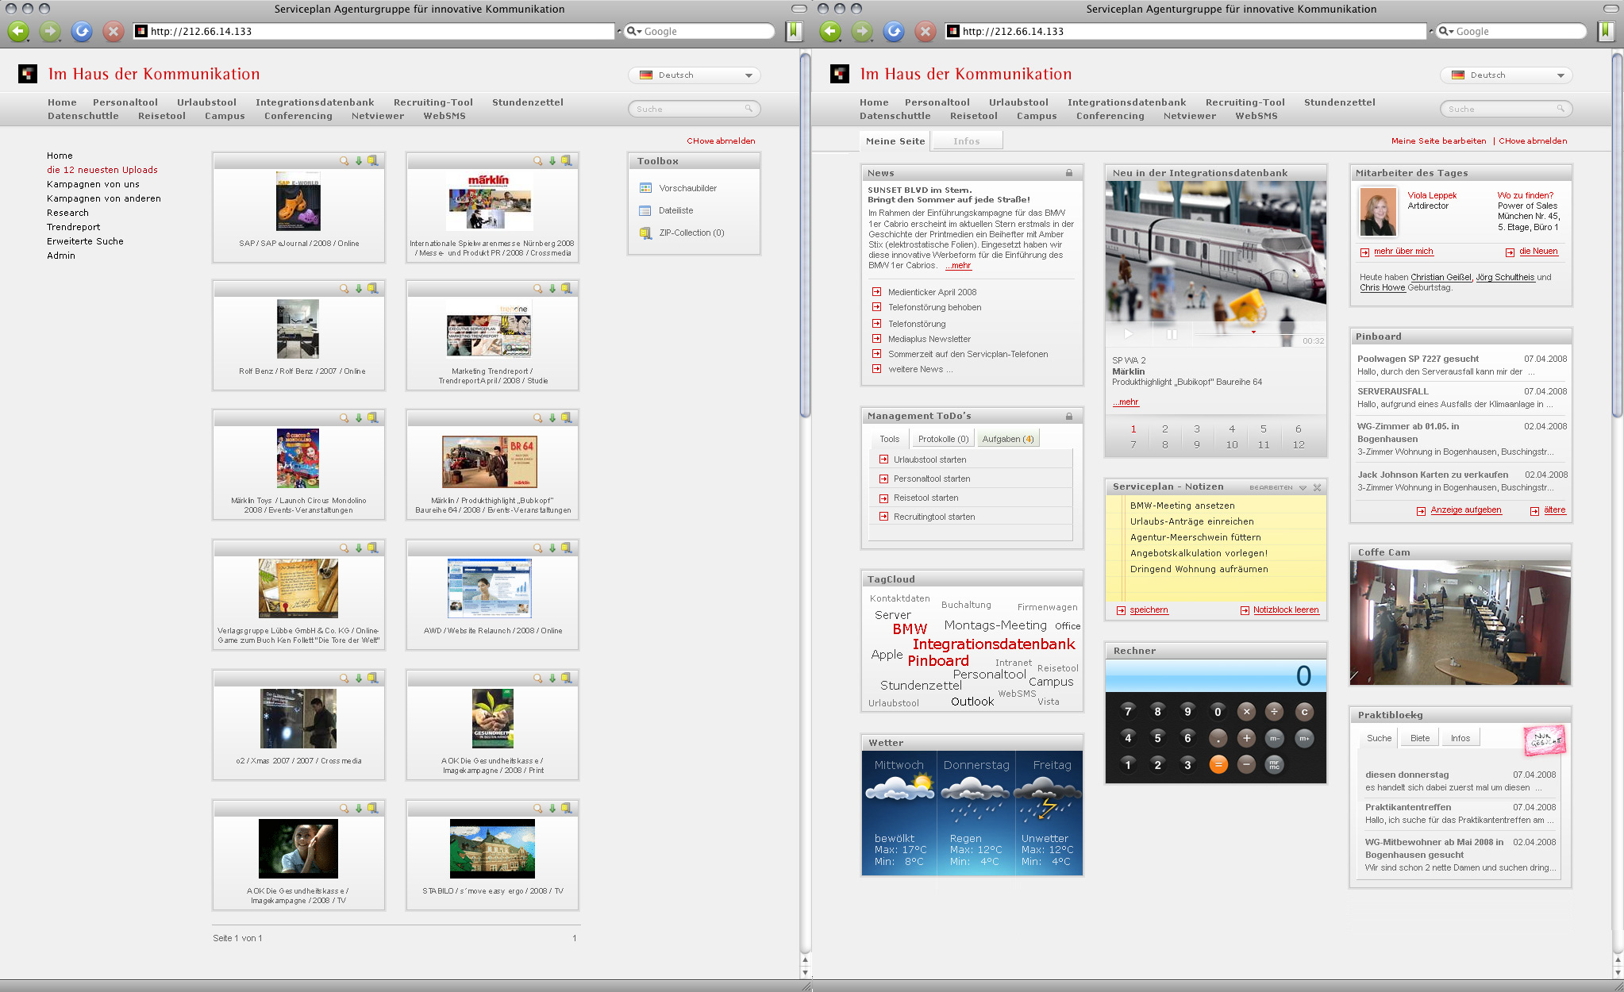Image resolution: width=1624 pixels, height=992 pixels.
Task: Click forward arrow in Meine Seite browser window
Action: coord(862,31)
